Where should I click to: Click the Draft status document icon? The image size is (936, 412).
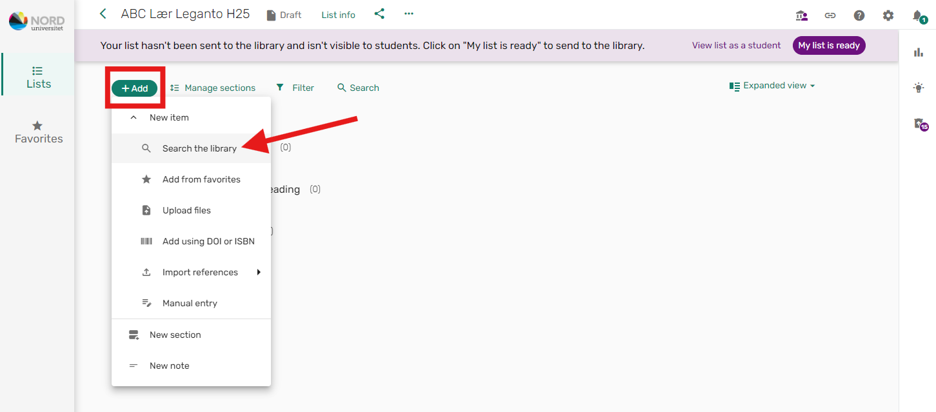tap(272, 15)
